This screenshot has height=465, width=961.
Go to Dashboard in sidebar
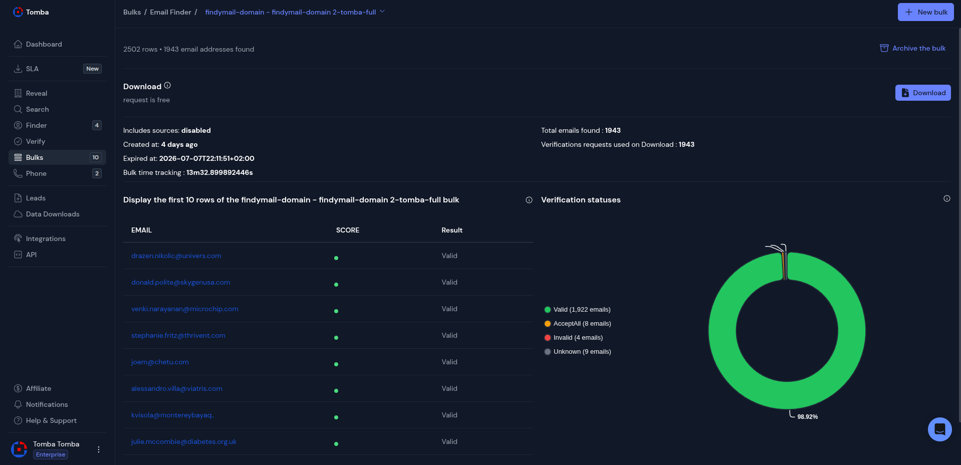(44, 44)
